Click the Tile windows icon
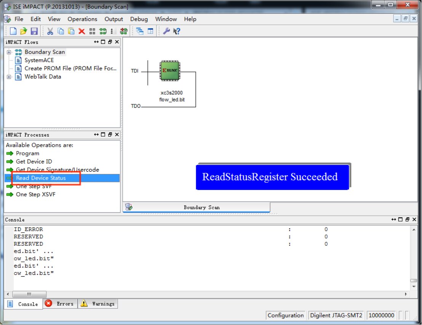The height and width of the screenshot is (325, 422). 150,31
